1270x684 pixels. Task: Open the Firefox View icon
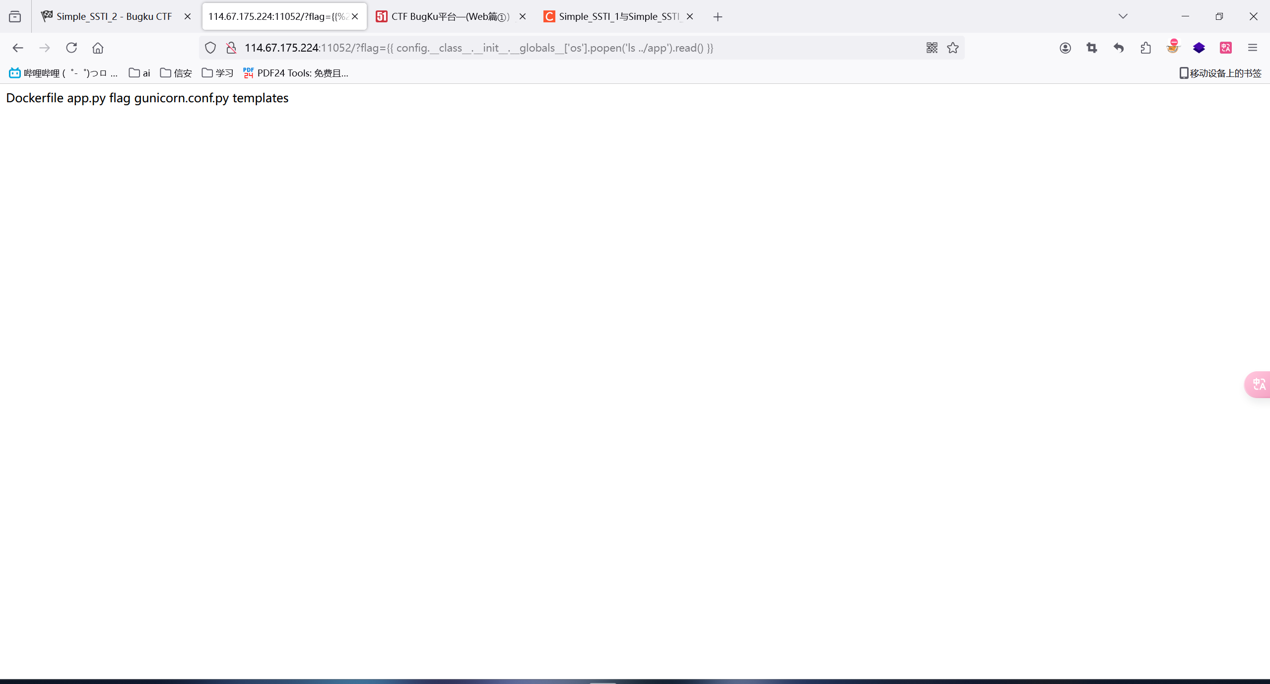[x=15, y=16]
